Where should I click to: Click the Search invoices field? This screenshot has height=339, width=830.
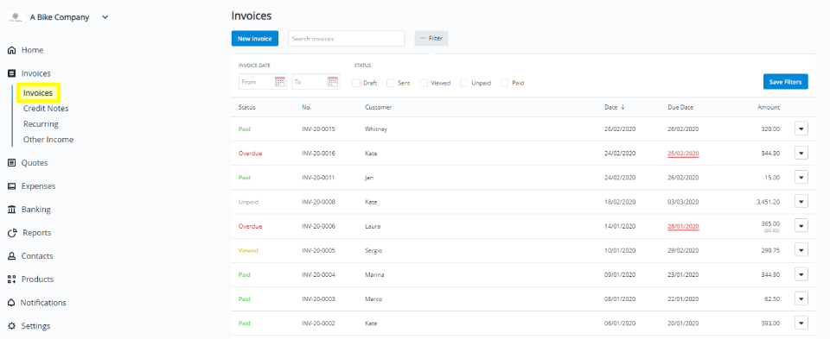tap(346, 39)
